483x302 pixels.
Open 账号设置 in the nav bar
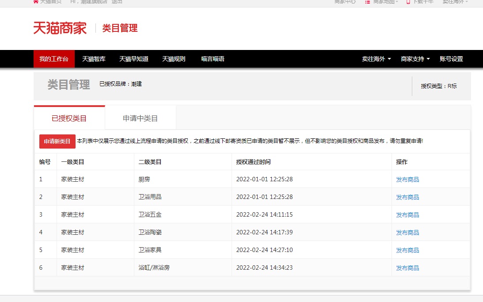pyautogui.click(x=451, y=59)
